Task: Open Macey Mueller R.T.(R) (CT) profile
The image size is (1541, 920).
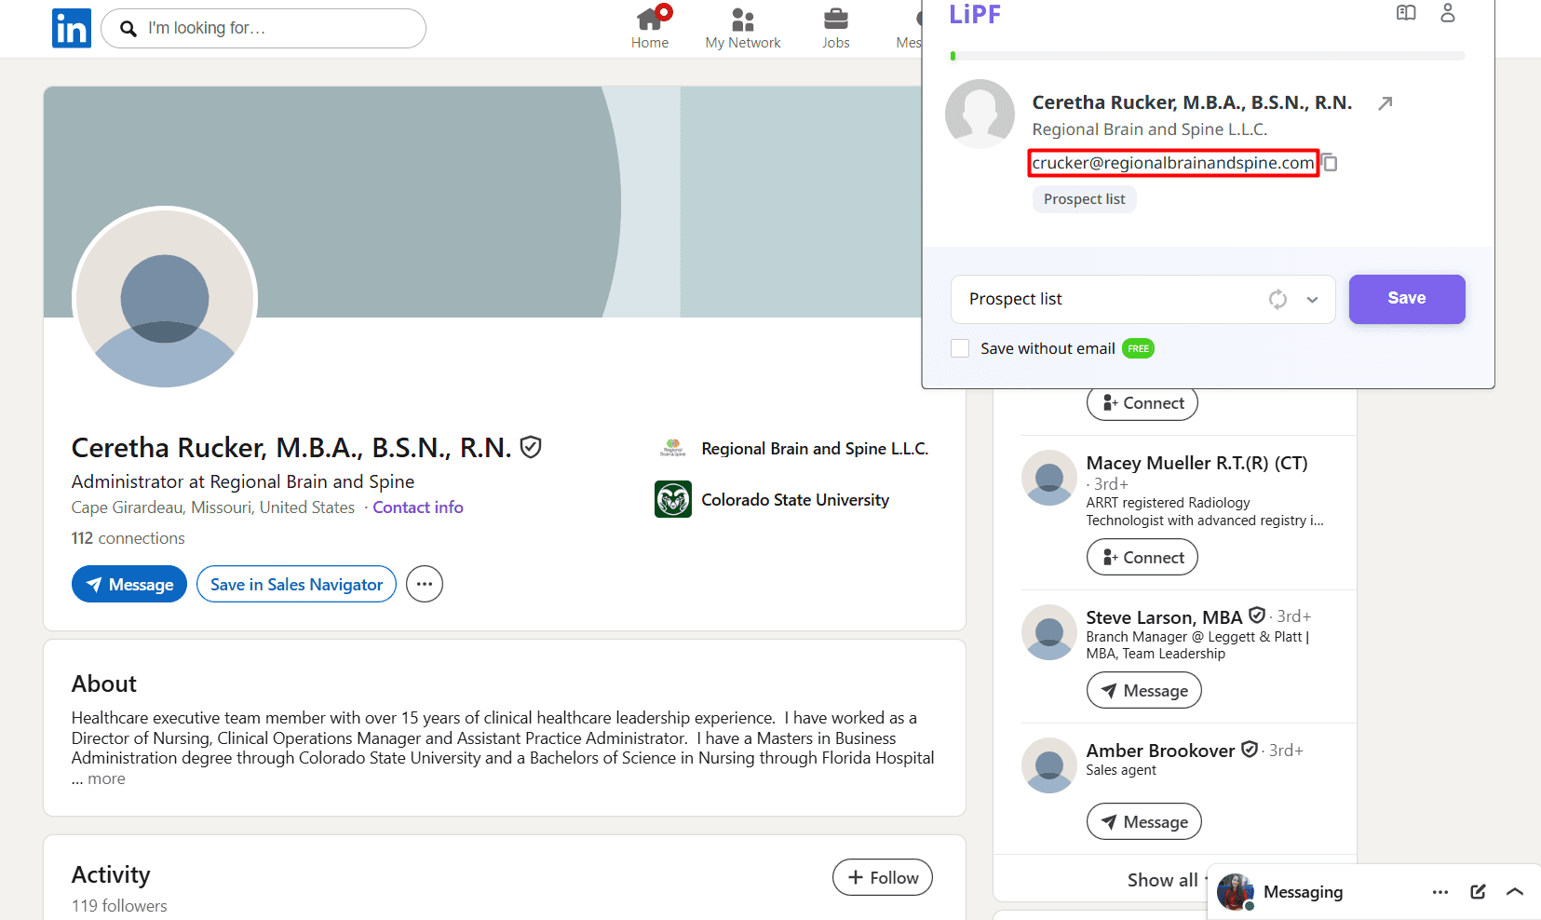Action: [1196, 463]
